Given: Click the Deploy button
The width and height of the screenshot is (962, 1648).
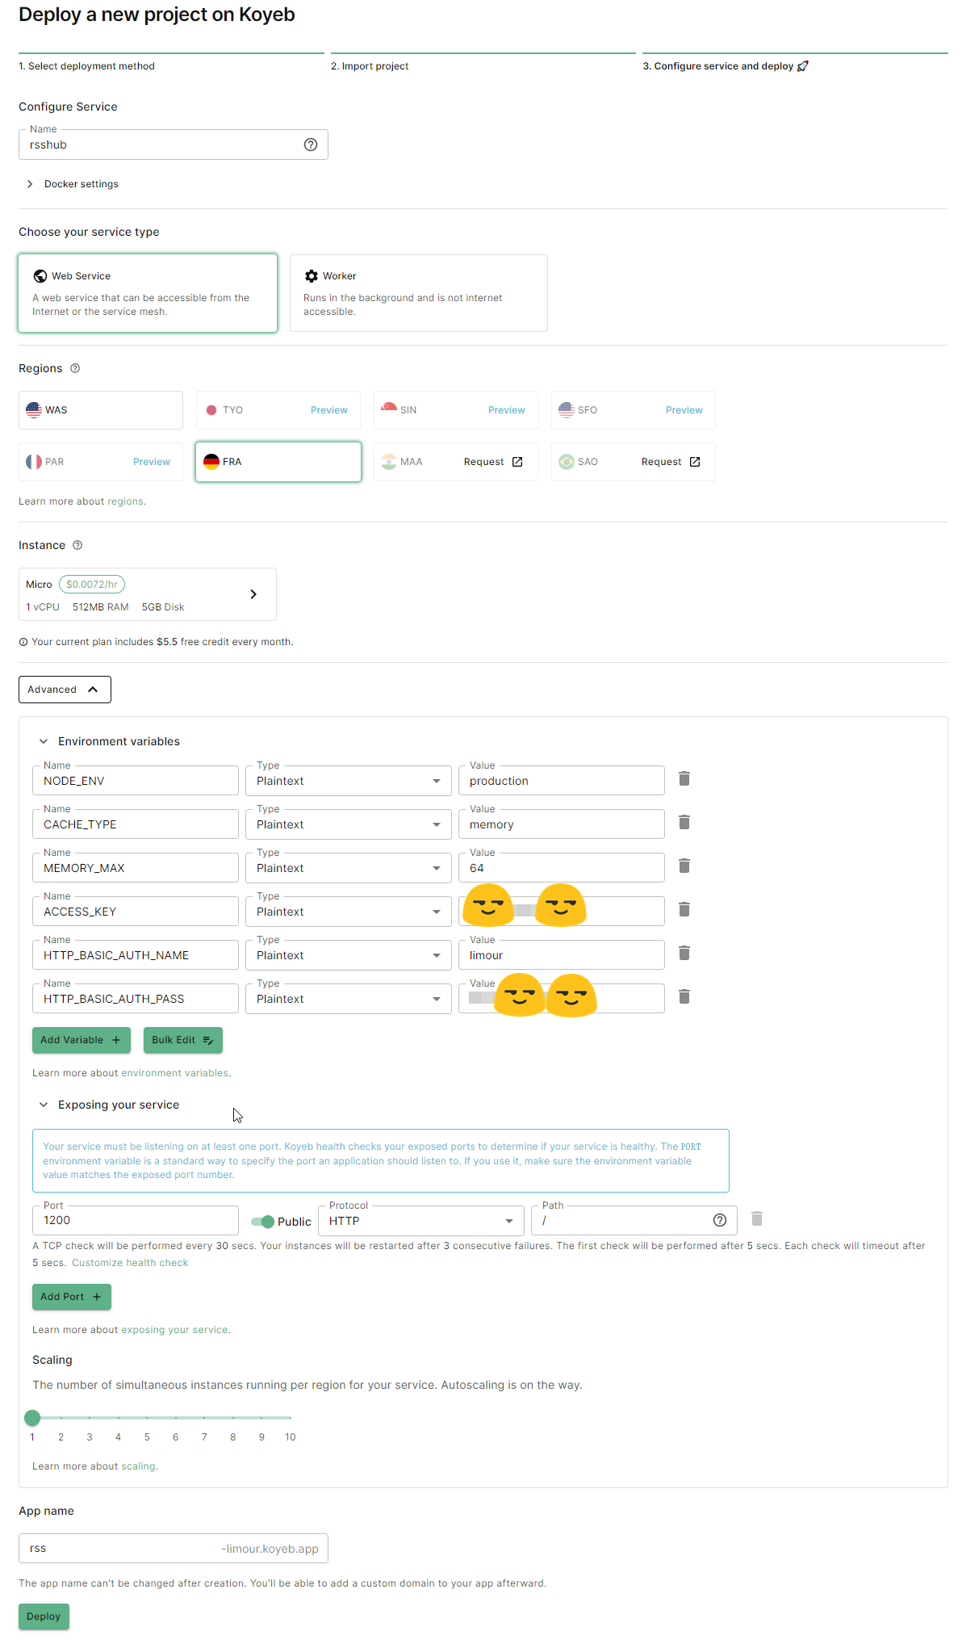Looking at the screenshot, I should (44, 1617).
